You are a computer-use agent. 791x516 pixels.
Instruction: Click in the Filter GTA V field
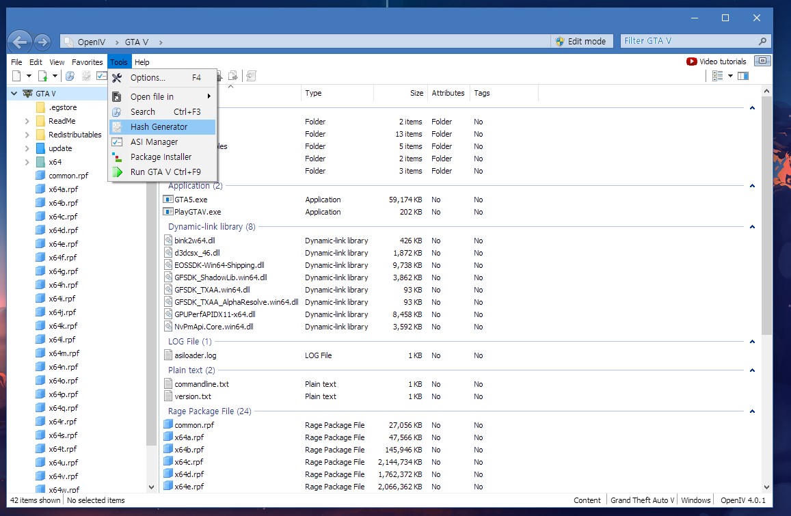point(688,41)
